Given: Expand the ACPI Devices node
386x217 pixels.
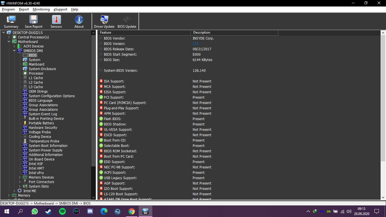Looking at the screenshot, I should pos(14,46).
